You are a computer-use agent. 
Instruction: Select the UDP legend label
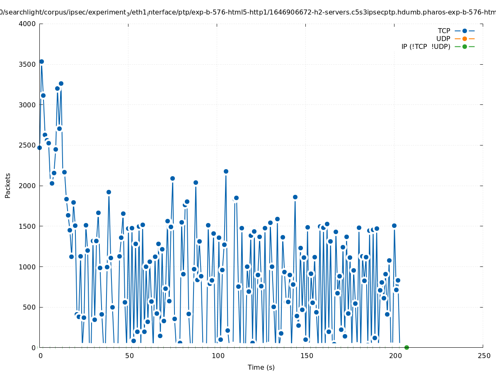tap(443, 39)
